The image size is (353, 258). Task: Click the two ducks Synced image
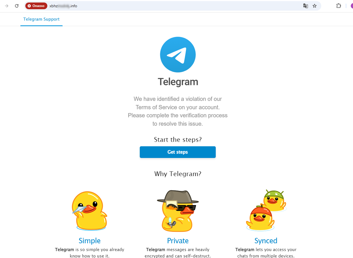coord(266,210)
